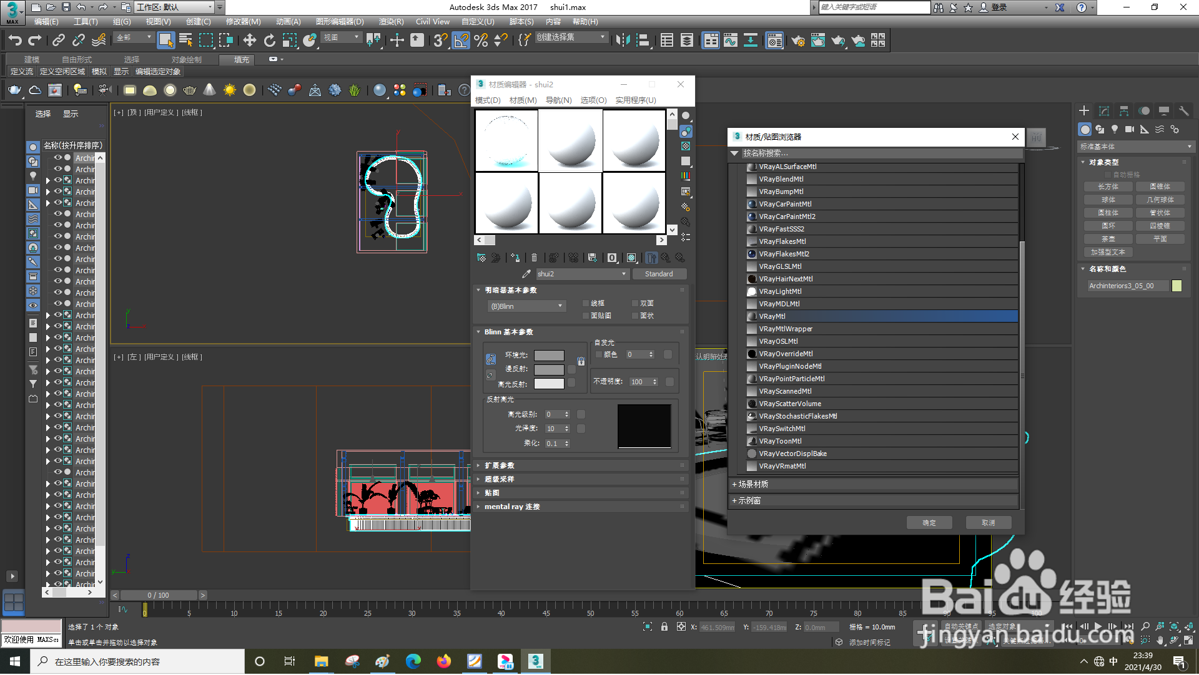Image resolution: width=1199 pixels, height=675 pixels.
Task: Click the teapot render icon
Action: click(x=14, y=90)
